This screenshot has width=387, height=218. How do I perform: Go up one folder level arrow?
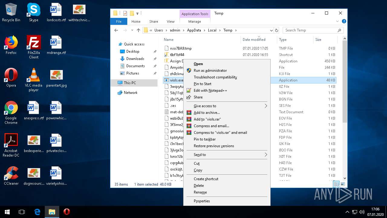click(138, 30)
